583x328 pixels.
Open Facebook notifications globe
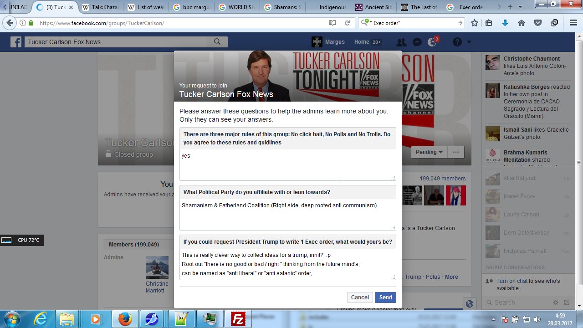[x=432, y=42]
